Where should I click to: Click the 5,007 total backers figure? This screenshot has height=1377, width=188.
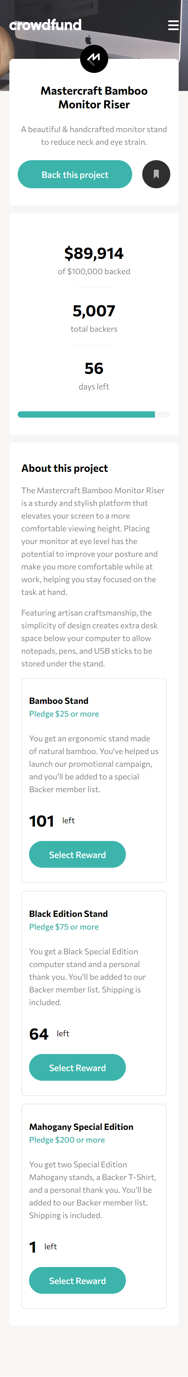[x=94, y=311]
